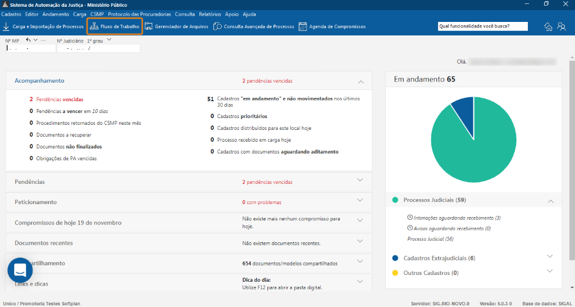Click the Carga e Importação de Processos icon
Viewport: 575px width, 307px height.
coord(6,26)
